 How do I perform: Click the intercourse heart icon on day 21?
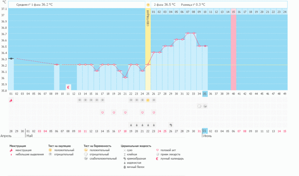click(125, 112)
